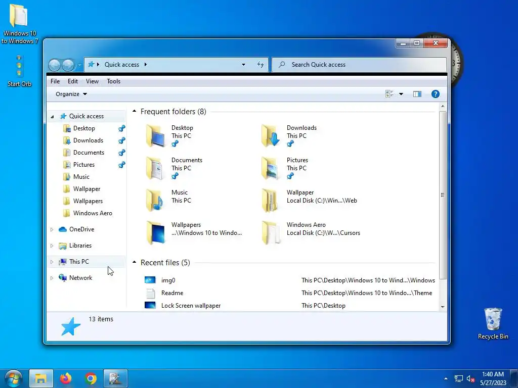The image size is (518, 388).
Task: Open the Desktop folder tile icon
Action: [x=155, y=135]
